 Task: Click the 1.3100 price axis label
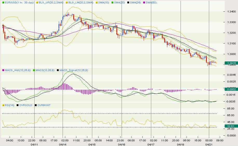point(232,44)
